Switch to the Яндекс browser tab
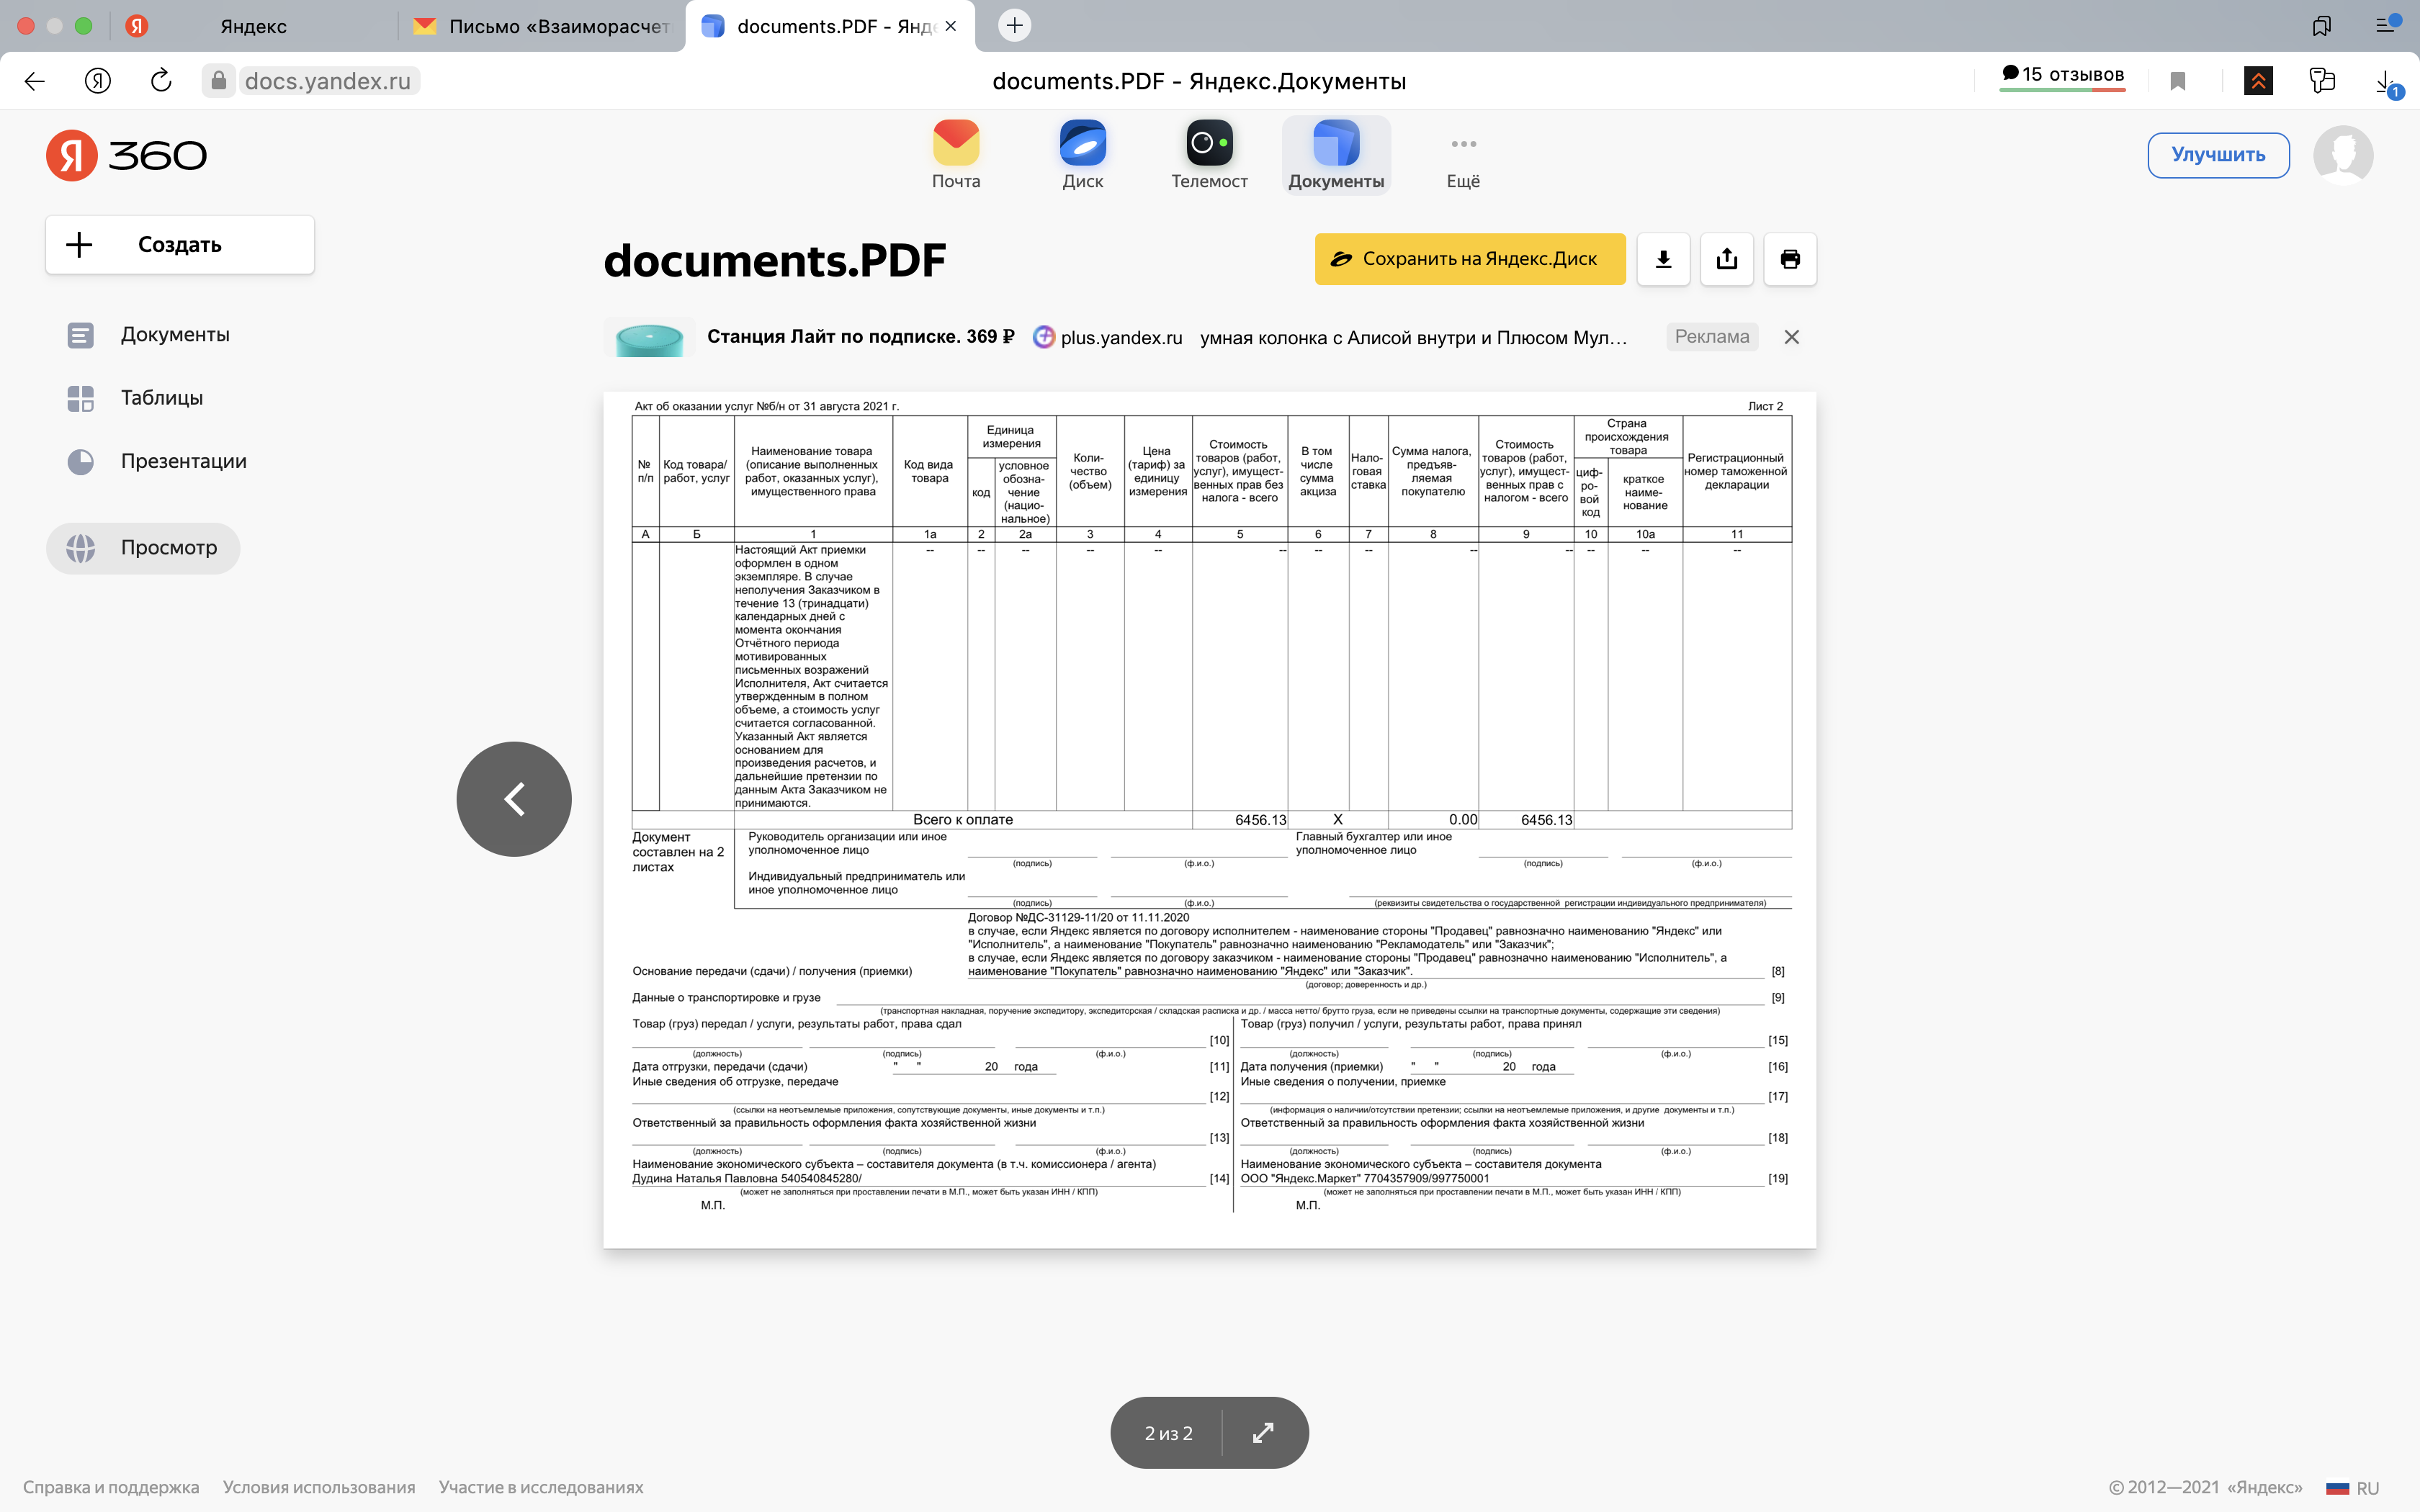Viewport: 2420px width, 1512px height. [x=253, y=26]
